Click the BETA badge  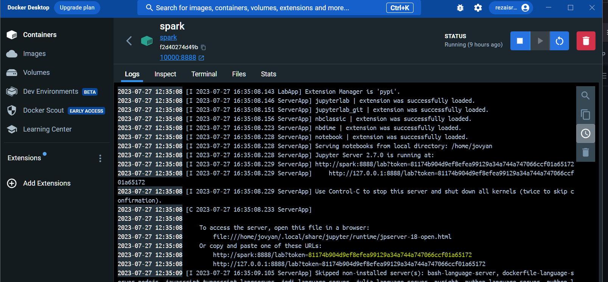[x=90, y=92]
